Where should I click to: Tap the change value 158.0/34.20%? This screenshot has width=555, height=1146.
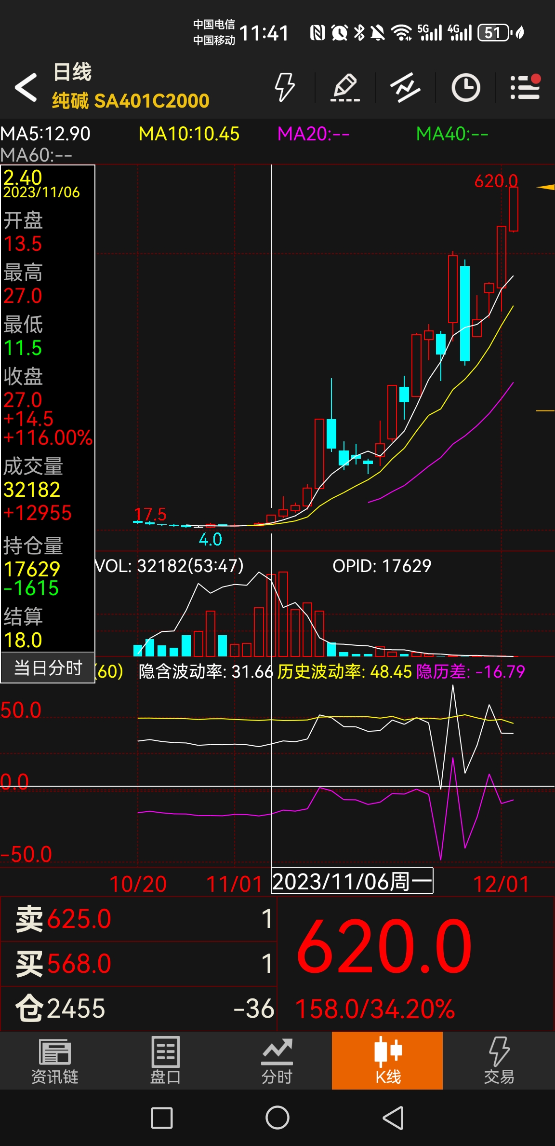(x=375, y=1009)
